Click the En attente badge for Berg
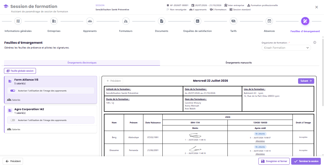The image size is (324, 166). coord(260,134)
